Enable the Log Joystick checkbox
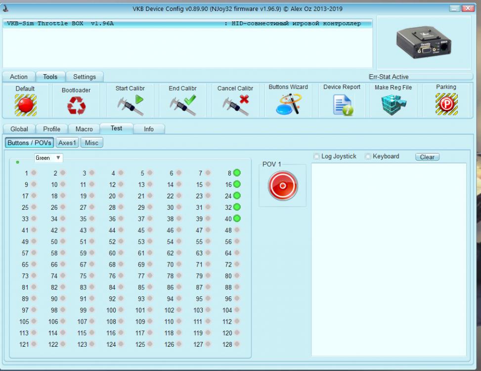The image size is (481, 371). pyautogui.click(x=317, y=157)
